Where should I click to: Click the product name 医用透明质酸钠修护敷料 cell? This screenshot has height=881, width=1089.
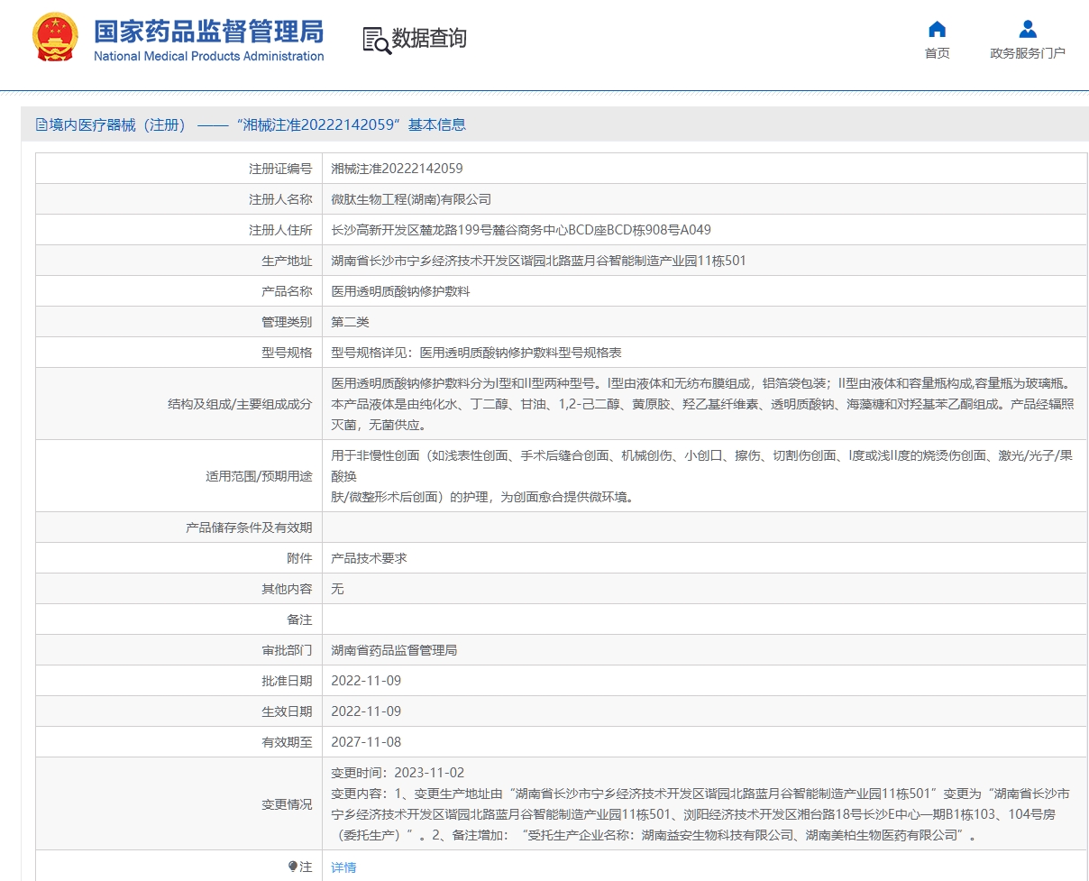(x=400, y=291)
